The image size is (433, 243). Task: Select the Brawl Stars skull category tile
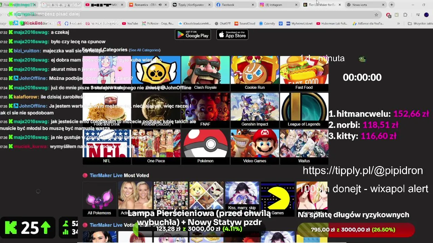coord(156,73)
